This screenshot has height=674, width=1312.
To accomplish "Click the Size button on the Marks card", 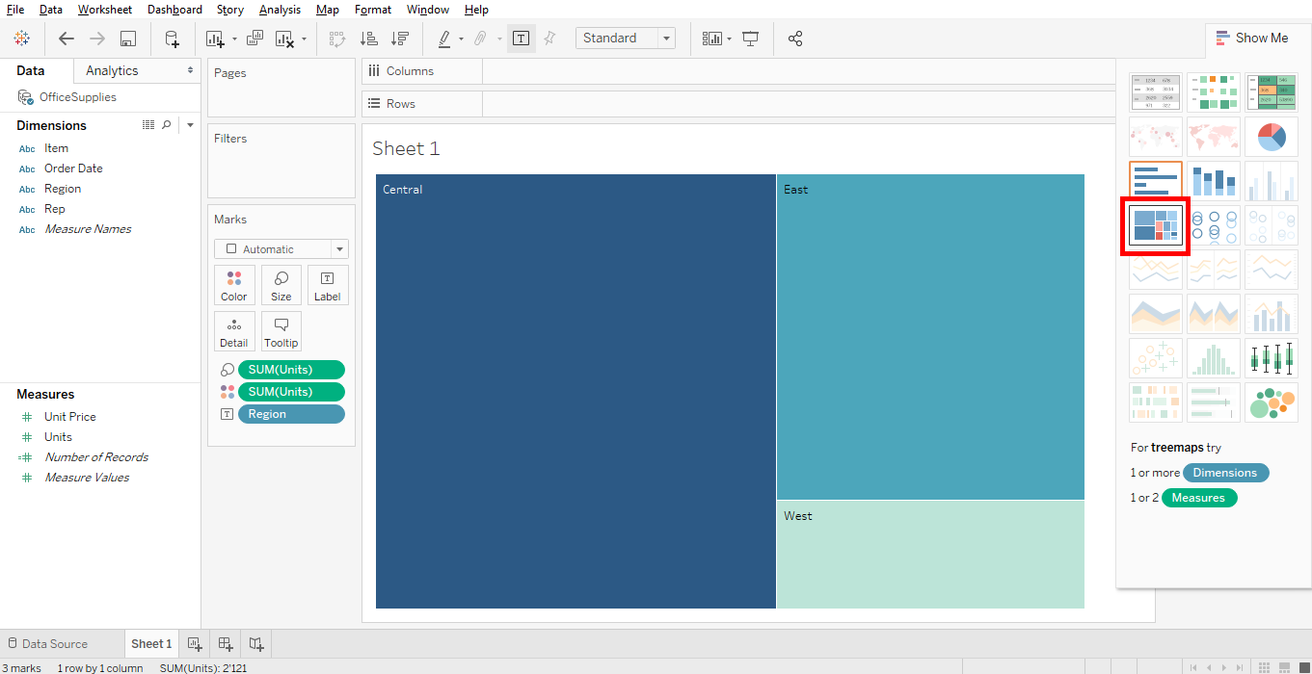I will 281,285.
